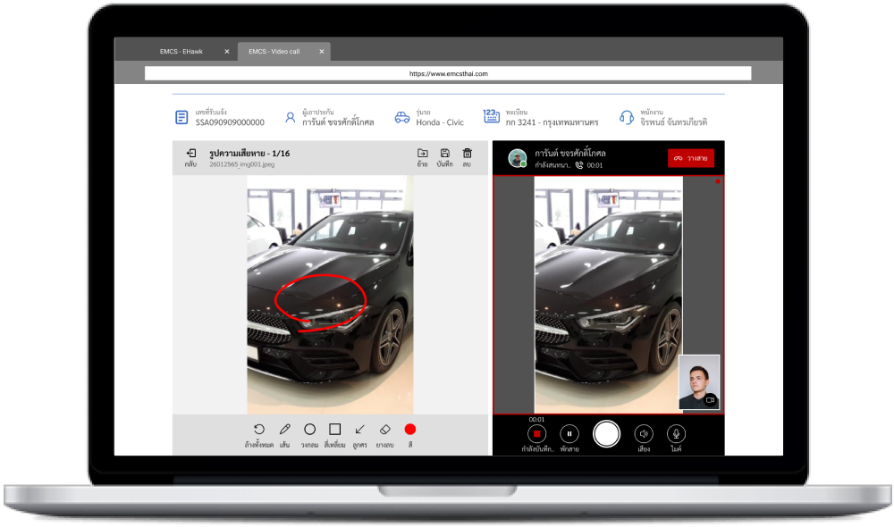This screenshot has width=894, height=527.
Task: Switch to the EMCS - EHawk tab
Action: pos(181,51)
